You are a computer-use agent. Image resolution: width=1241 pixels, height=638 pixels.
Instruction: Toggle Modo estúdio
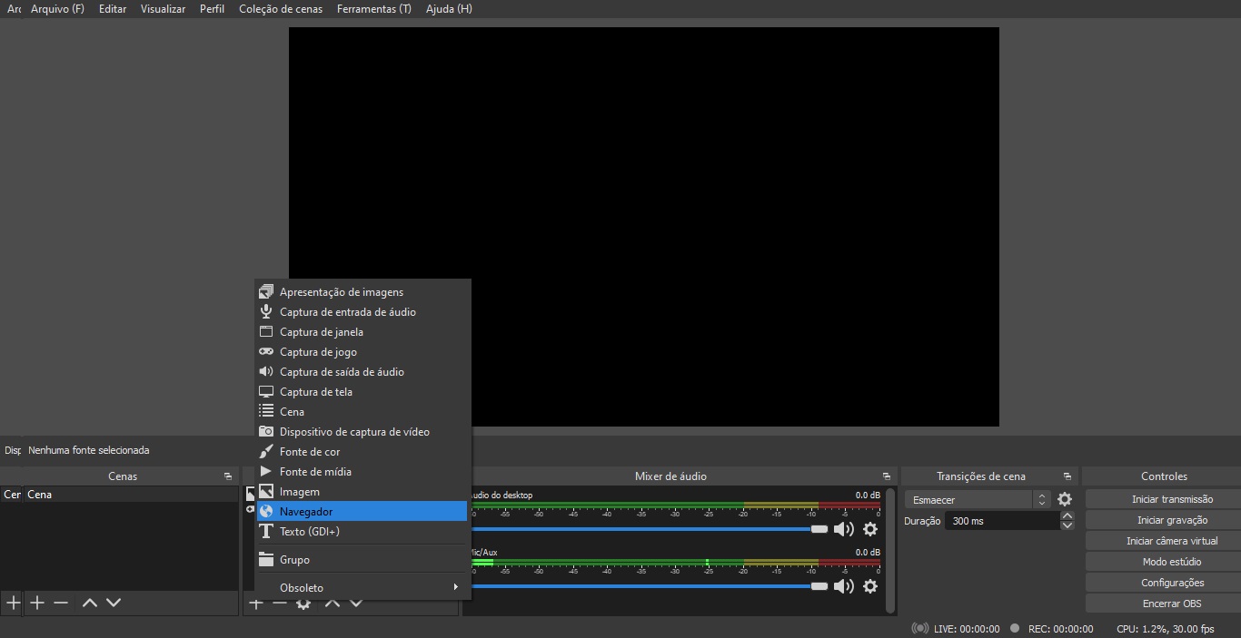point(1171,562)
